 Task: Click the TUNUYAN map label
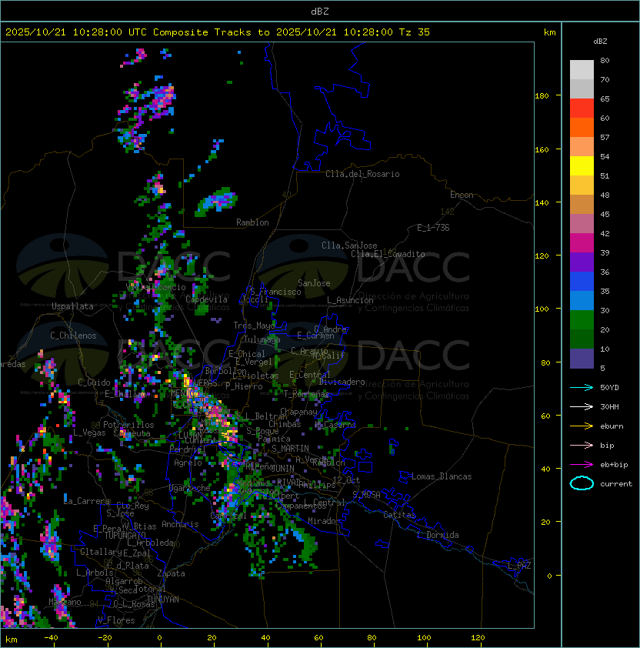163,600
